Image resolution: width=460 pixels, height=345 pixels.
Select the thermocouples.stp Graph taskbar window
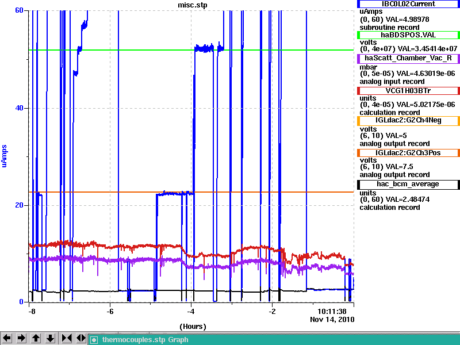(274, 340)
